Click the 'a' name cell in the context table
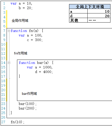112x126 pixels. tap(78, 11)
